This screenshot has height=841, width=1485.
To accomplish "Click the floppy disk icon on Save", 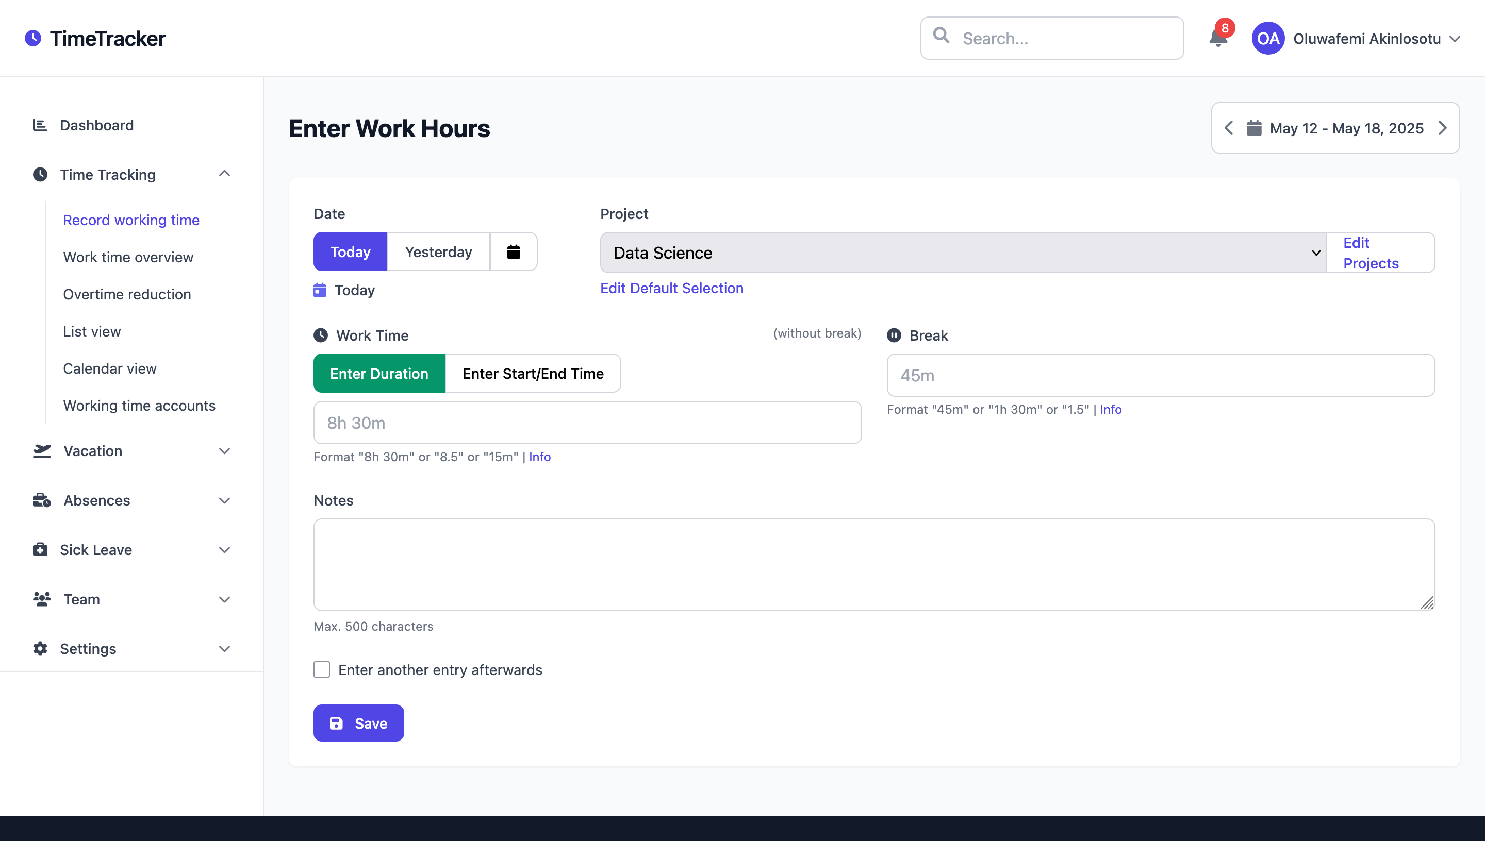I will tap(336, 723).
